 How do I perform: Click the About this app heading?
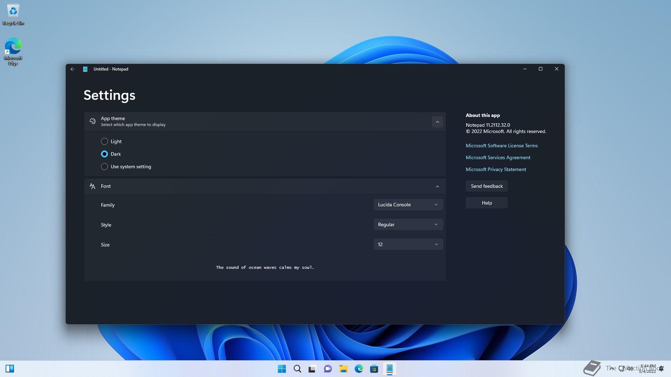tap(483, 115)
